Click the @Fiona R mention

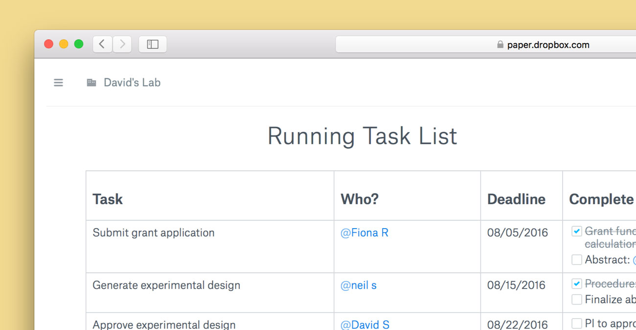364,233
